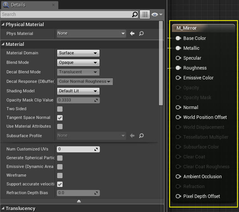Enable the Wireframe checkbox

pyautogui.click(x=60, y=176)
